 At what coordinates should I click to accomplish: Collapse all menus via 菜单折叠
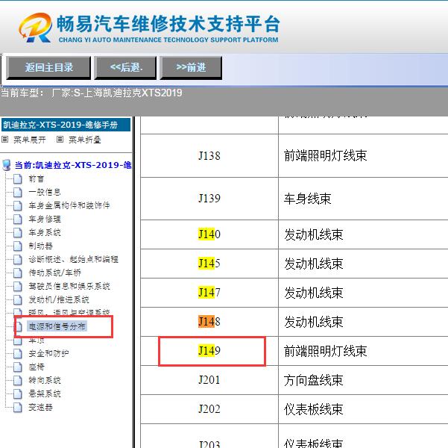(85, 140)
